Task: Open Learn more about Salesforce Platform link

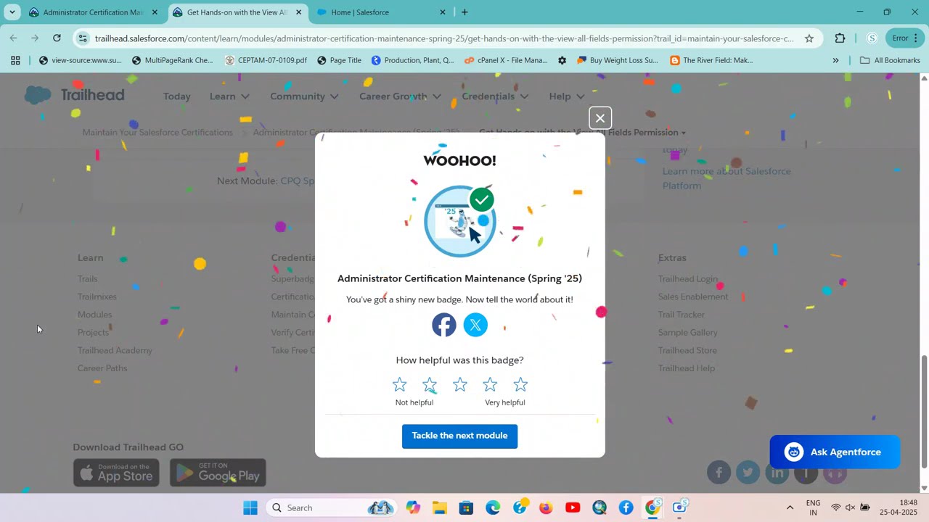Action: pyautogui.click(x=727, y=178)
